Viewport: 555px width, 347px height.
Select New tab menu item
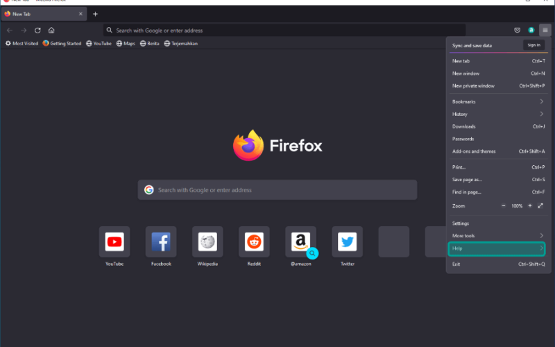pyautogui.click(x=498, y=61)
